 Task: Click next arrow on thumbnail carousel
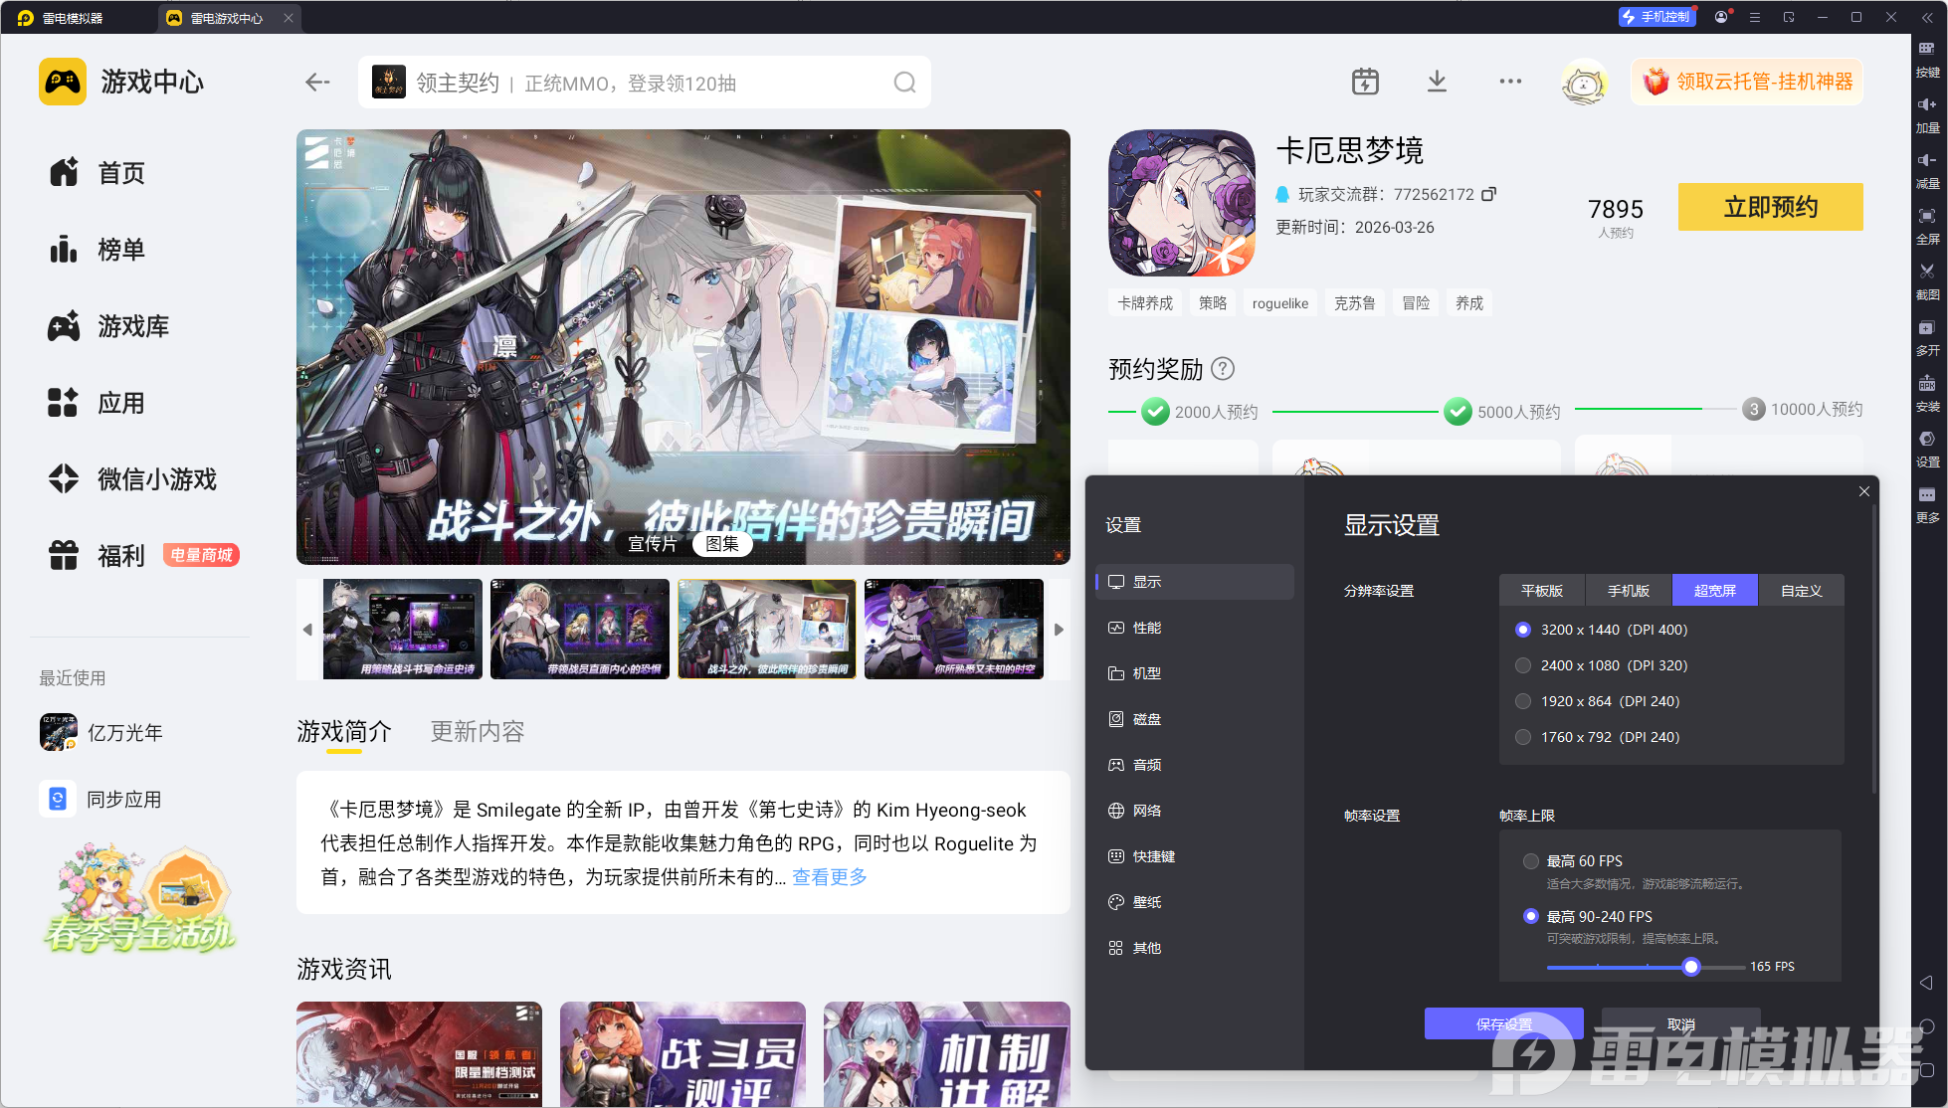click(x=1059, y=630)
